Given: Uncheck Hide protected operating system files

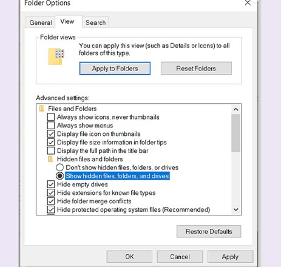Looking at the screenshot, I should coord(51,209).
